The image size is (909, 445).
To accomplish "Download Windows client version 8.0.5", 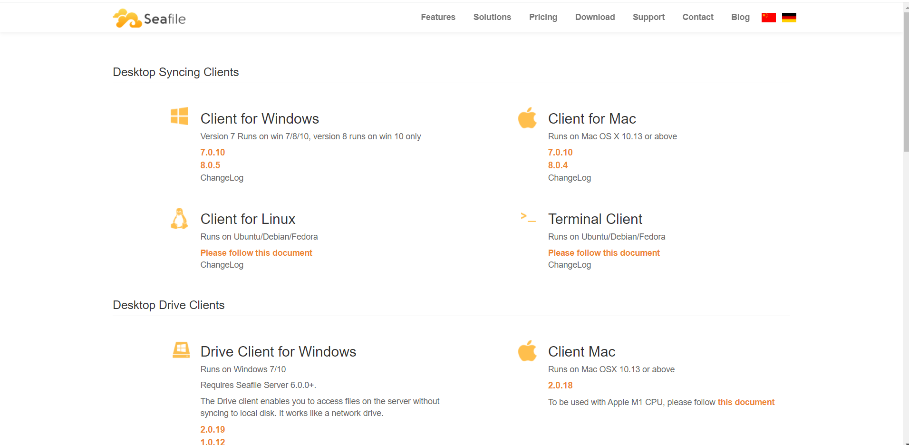I will 210,165.
